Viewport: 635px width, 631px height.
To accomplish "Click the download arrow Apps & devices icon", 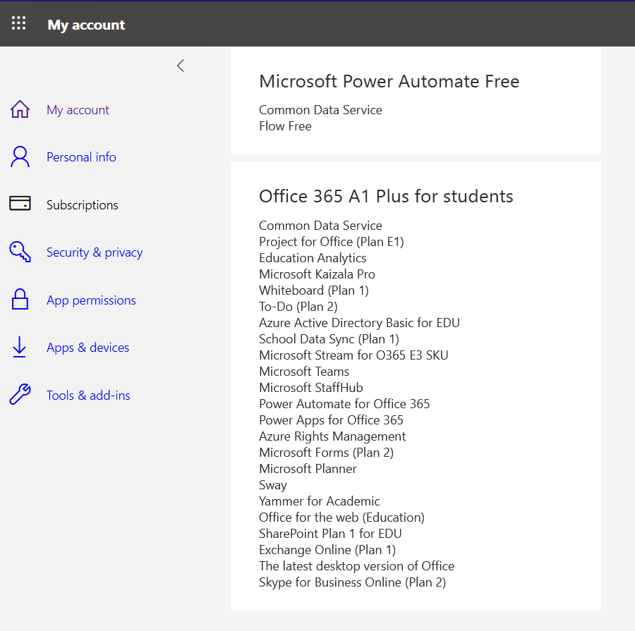I will pos(20,348).
